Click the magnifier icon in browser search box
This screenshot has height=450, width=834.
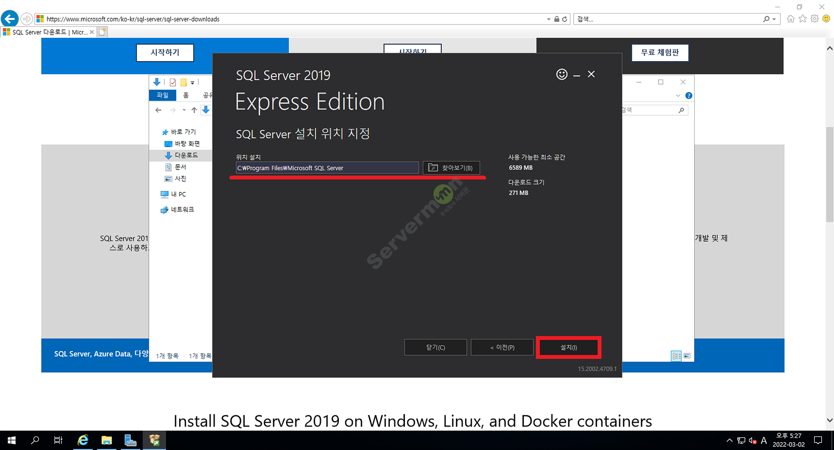766,19
